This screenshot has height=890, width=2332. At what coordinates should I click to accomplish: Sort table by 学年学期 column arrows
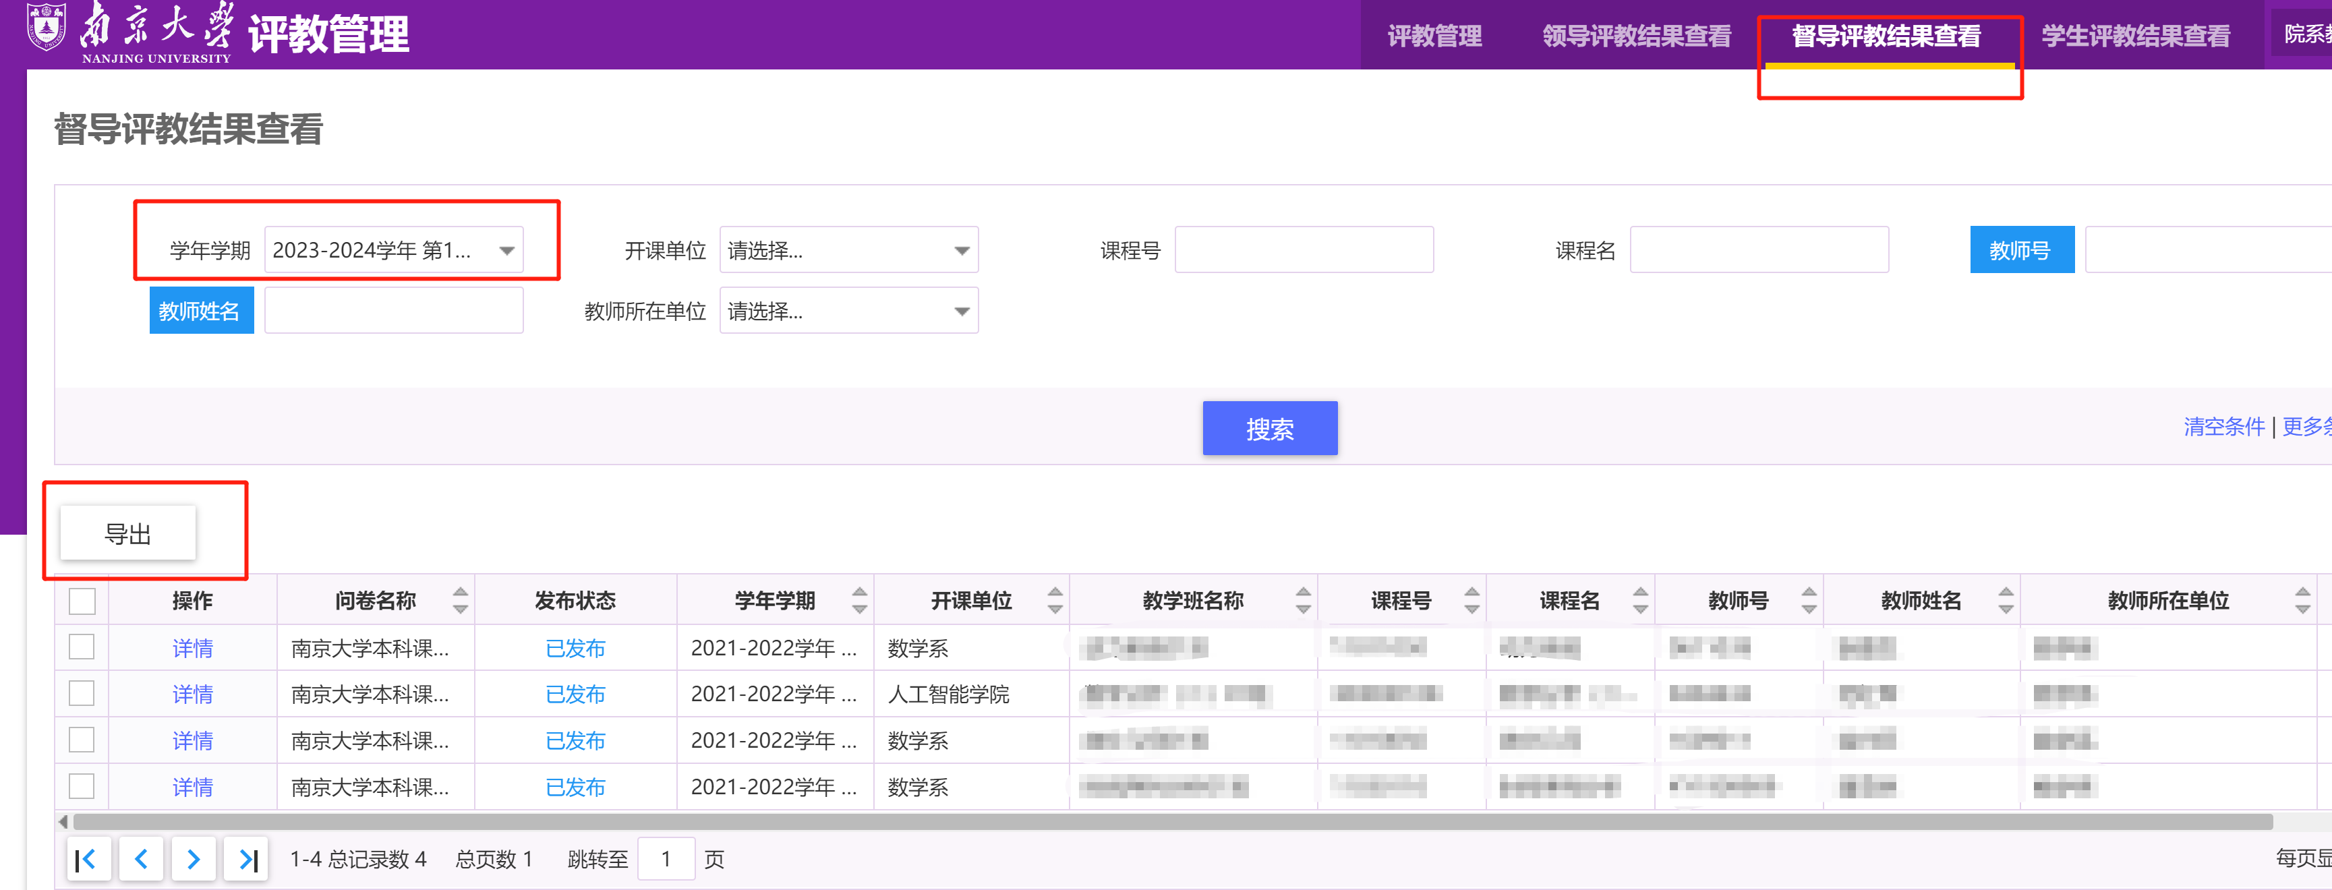pos(860,600)
